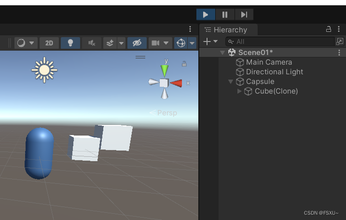Open the Scene view more options menu

(190, 29)
